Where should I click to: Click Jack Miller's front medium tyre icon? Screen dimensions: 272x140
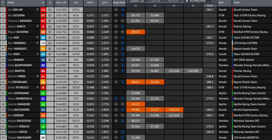[x=116, y=10]
